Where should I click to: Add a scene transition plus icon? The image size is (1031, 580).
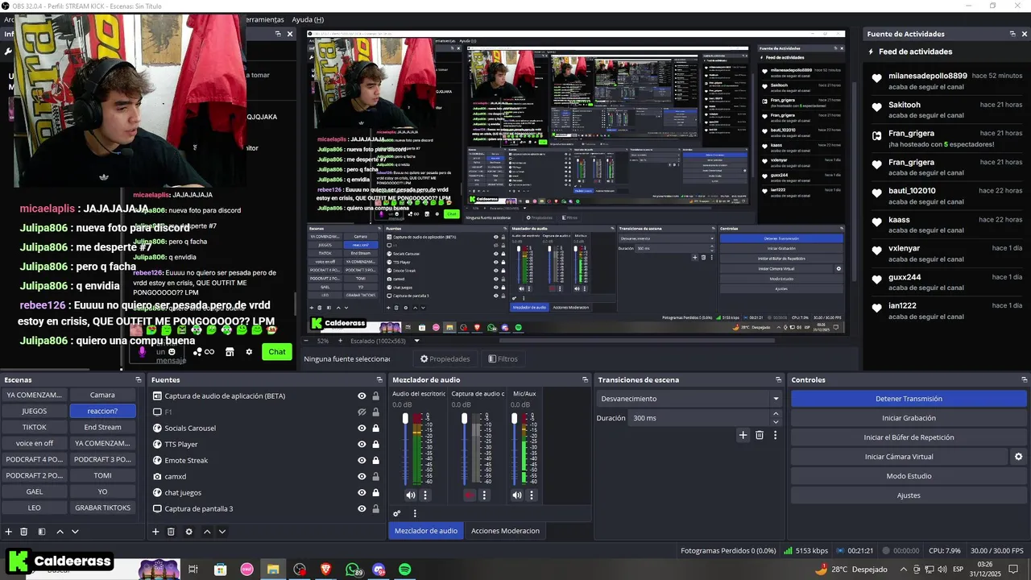(743, 435)
